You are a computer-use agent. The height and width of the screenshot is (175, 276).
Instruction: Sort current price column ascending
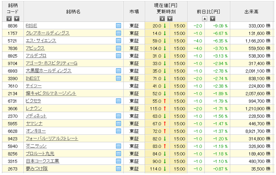(x=162, y=18)
